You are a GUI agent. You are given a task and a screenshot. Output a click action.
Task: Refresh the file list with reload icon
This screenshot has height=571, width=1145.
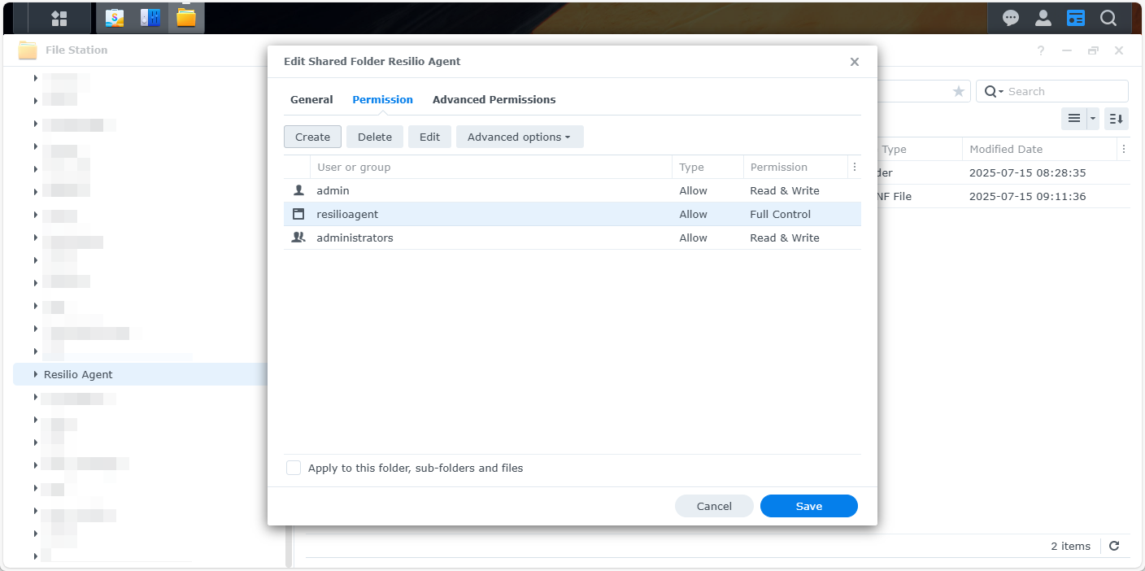pyautogui.click(x=1114, y=547)
